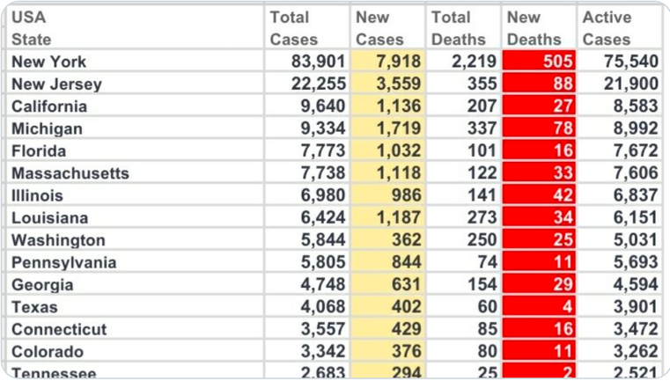Click New York's 83,901 total cases value

point(312,62)
